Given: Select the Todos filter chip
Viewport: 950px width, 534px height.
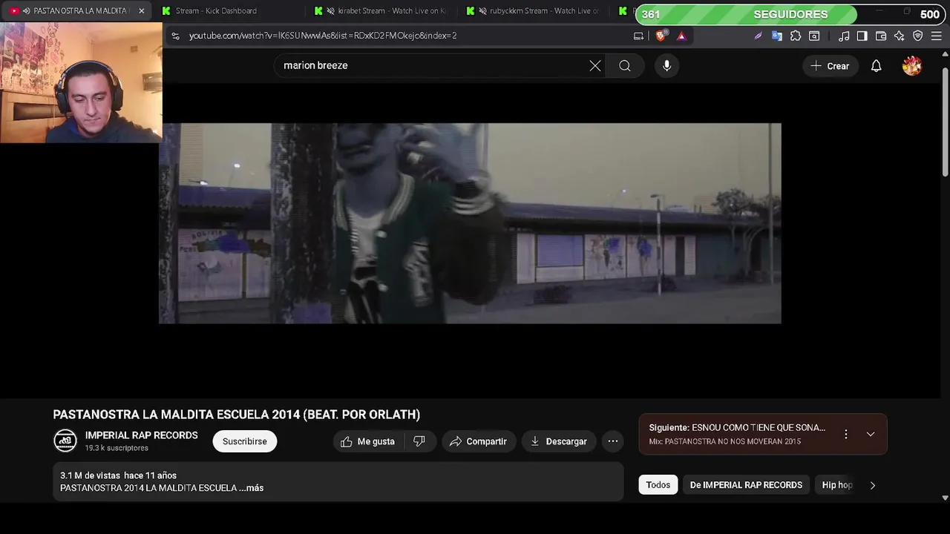Looking at the screenshot, I should (658, 485).
